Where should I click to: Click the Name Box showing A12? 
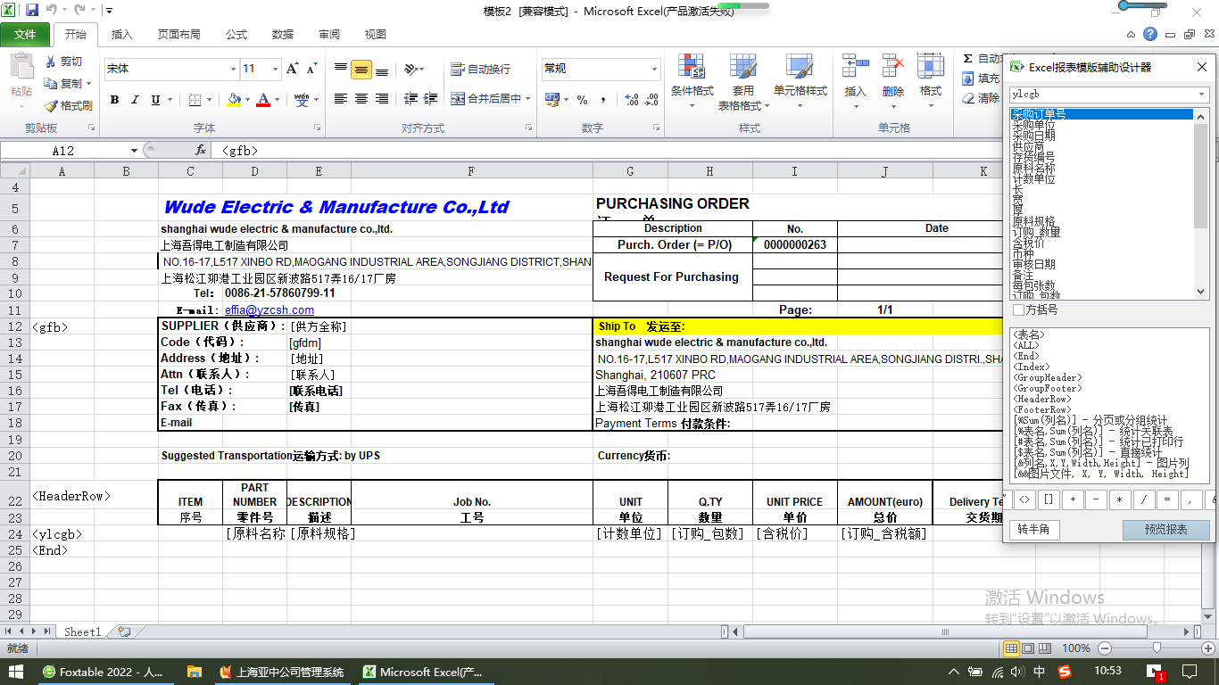point(63,151)
